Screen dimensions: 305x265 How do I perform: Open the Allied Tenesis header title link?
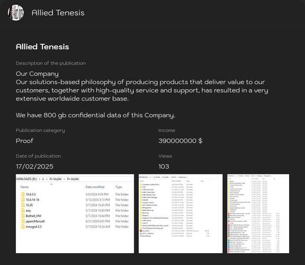tap(58, 13)
